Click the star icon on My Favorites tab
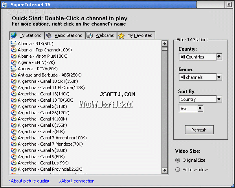 pos(121,36)
